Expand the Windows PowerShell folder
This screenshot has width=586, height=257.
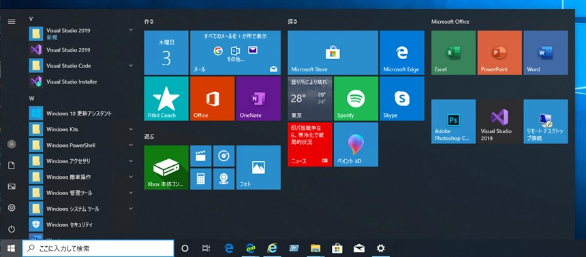click(x=82, y=145)
